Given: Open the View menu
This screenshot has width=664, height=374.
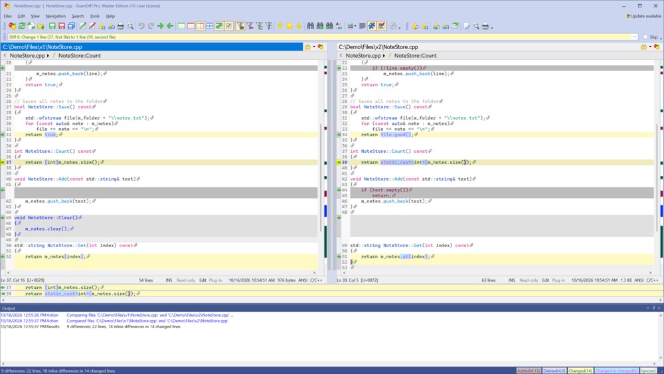Looking at the screenshot, I should coord(35,16).
